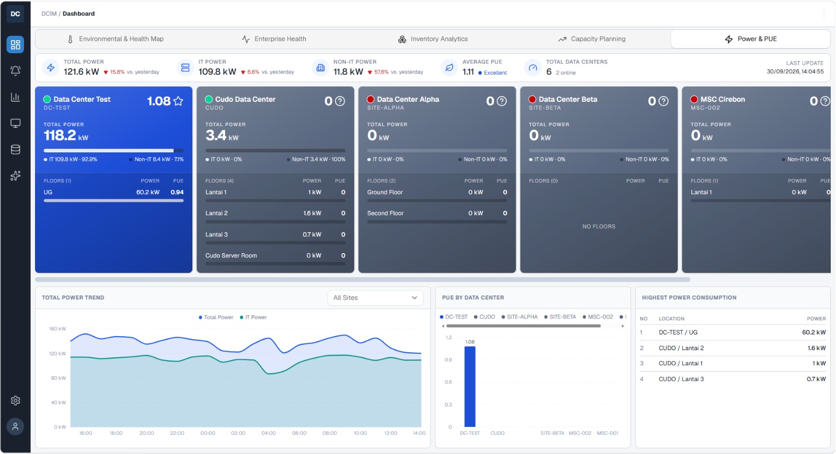Click the DCIM breadcrumb link
Viewport: 836px width, 454px height.
click(49, 14)
